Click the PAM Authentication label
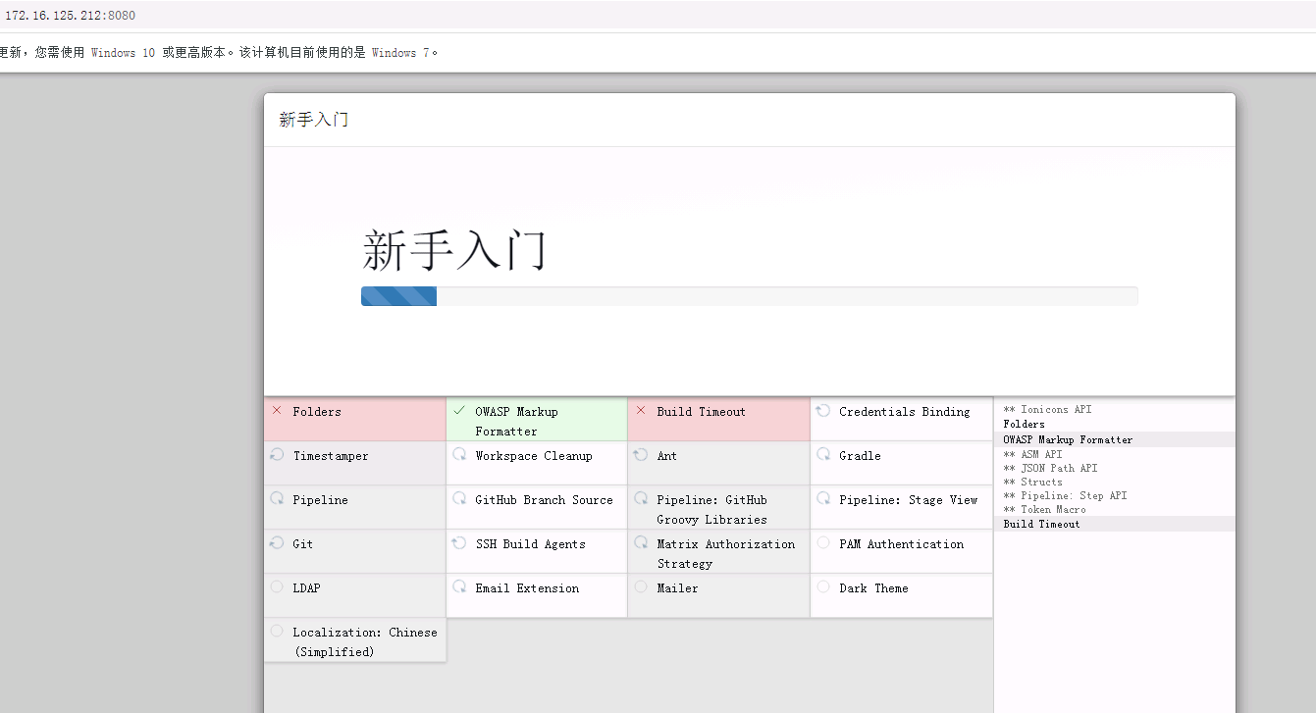Image resolution: width=1316 pixels, height=713 pixels. click(x=902, y=544)
